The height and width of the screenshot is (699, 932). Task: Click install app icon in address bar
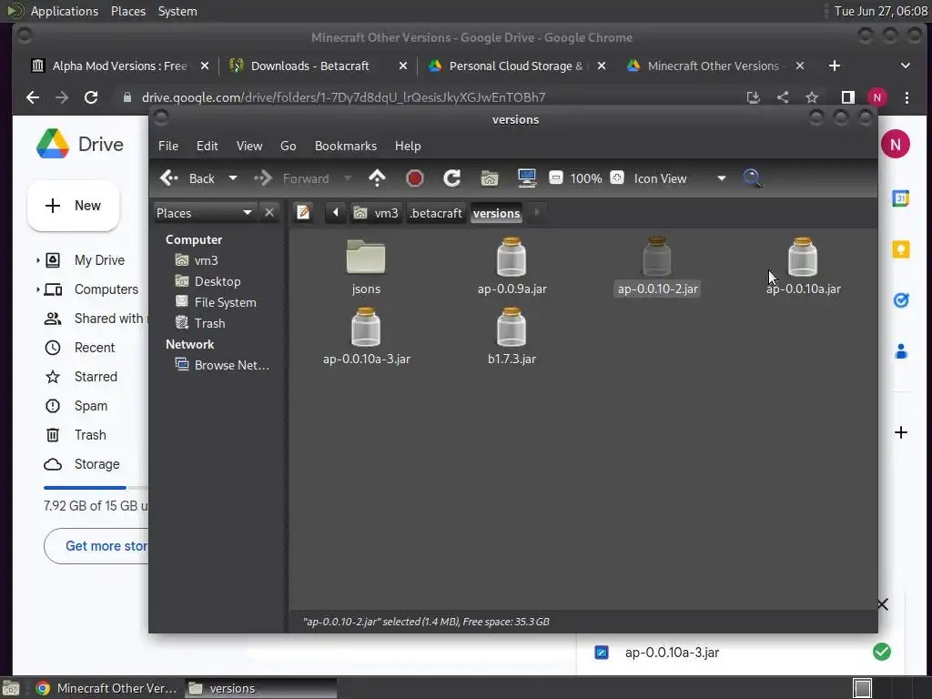tap(754, 97)
